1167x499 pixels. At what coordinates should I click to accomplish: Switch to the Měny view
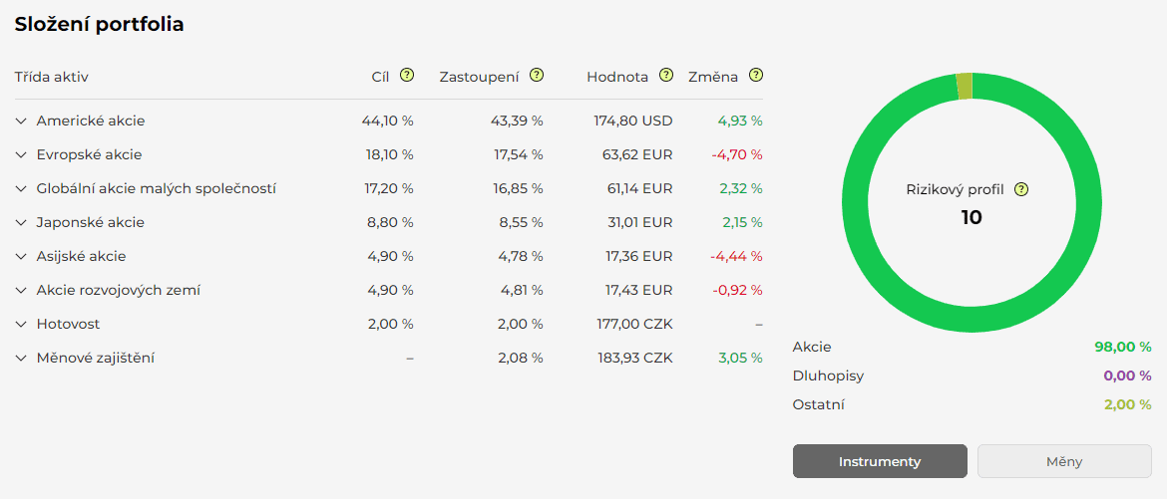[x=1064, y=461]
